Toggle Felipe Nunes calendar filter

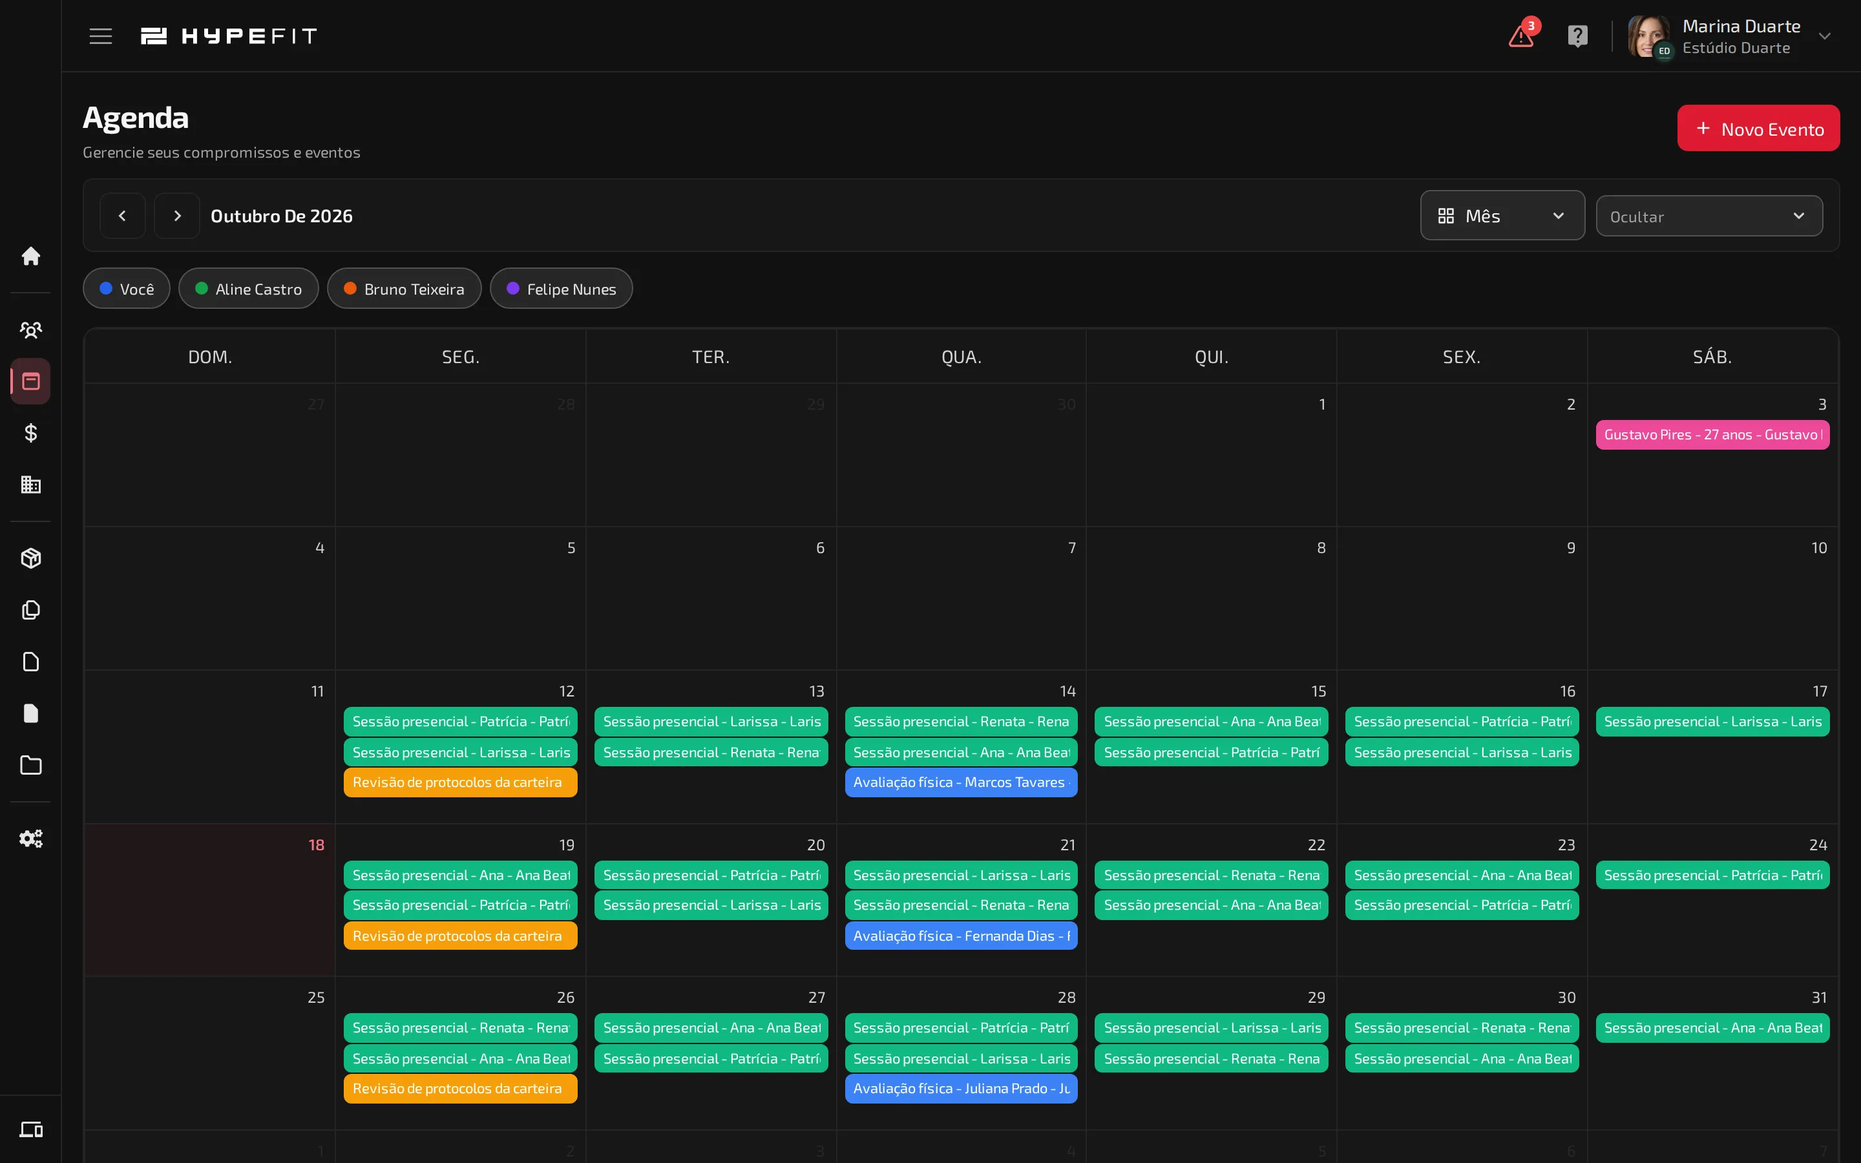coord(562,288)
